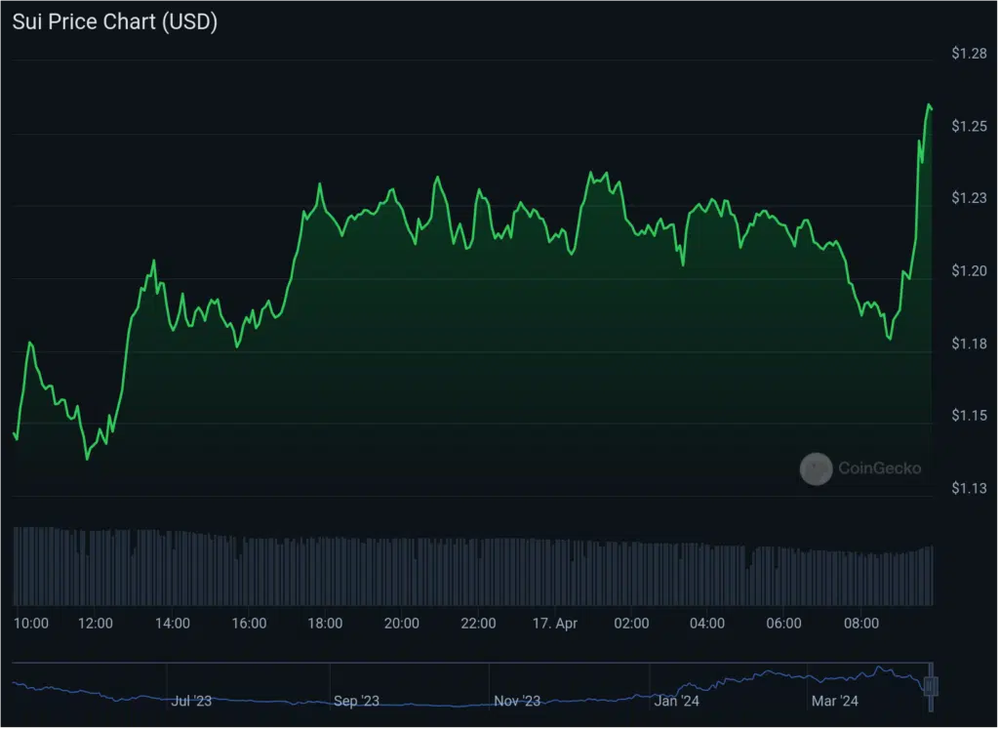Jump to Mar '24 in navigator

tap(835, 701)
